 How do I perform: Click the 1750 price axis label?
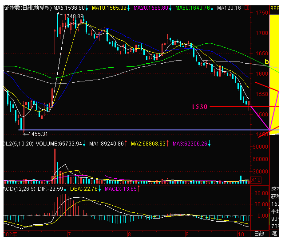click(262, 13)
